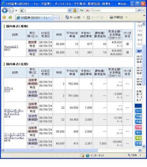Open the ジーエス・ユアサ コーポレーション link
Image resolution: width=147 pixels, height=167 pixels.
[14, 136]
